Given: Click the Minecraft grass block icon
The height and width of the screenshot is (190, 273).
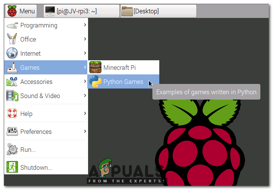Looking at the screenshot, I should coord(95,67).
